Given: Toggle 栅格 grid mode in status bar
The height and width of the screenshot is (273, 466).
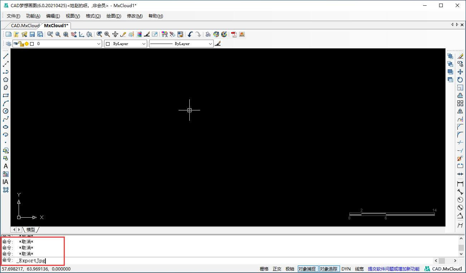Looking at the screenshot, I should click(x=264, y=269).
